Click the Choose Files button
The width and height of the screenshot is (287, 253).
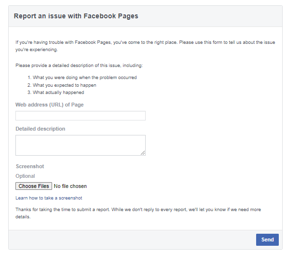34,186
